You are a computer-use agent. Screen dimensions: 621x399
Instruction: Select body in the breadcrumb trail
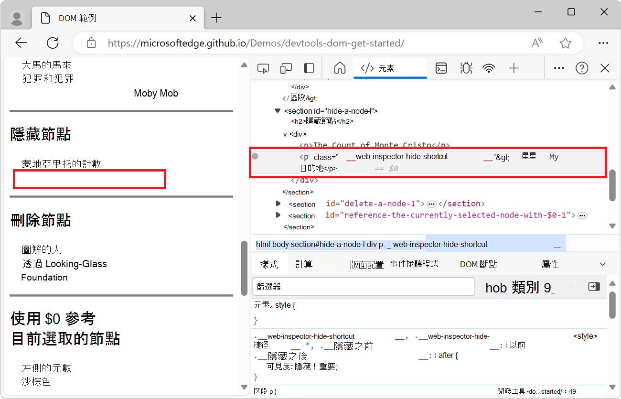click(x=280, y=244)
